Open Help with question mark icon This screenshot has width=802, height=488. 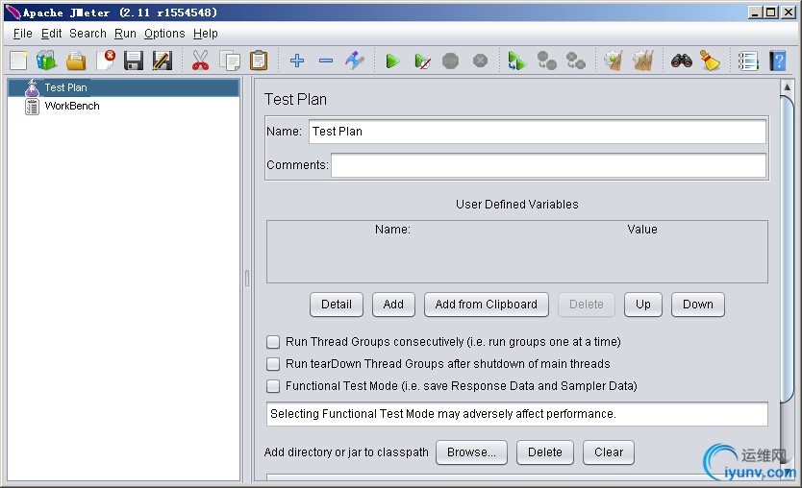pyautogui.click(x=777, y=61)
